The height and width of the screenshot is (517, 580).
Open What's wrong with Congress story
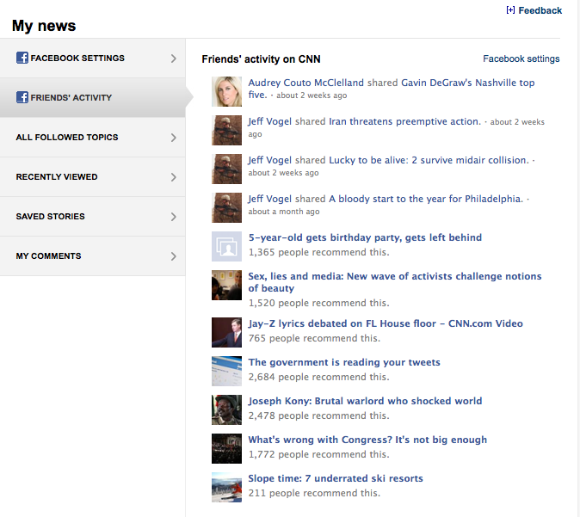[x=367, y=440]
